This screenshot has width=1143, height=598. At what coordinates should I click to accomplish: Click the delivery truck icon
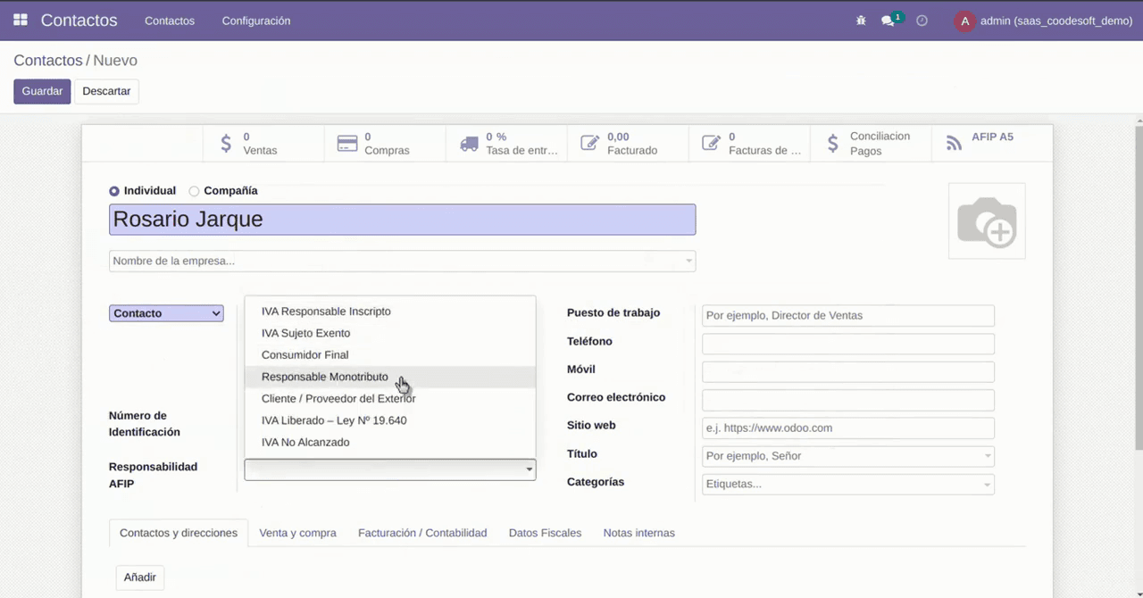click(x=469, y=144)
